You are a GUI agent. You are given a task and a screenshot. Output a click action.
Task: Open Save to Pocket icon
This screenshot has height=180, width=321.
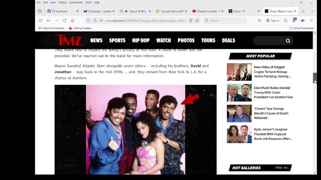tap(260, 20)
